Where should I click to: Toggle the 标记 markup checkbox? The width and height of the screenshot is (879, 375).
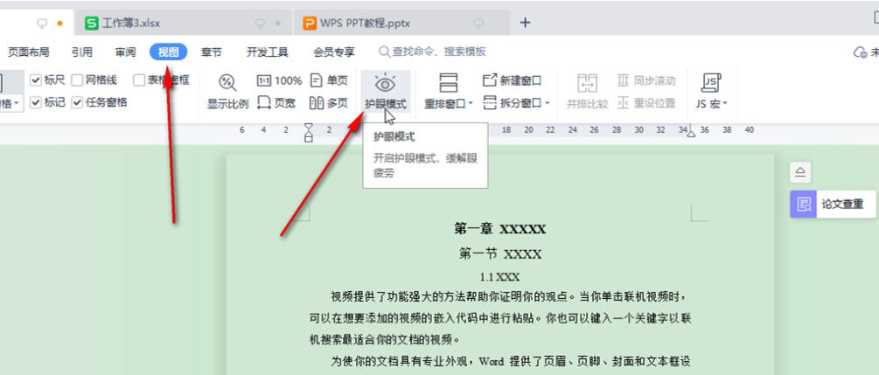[x=36, y=102]
